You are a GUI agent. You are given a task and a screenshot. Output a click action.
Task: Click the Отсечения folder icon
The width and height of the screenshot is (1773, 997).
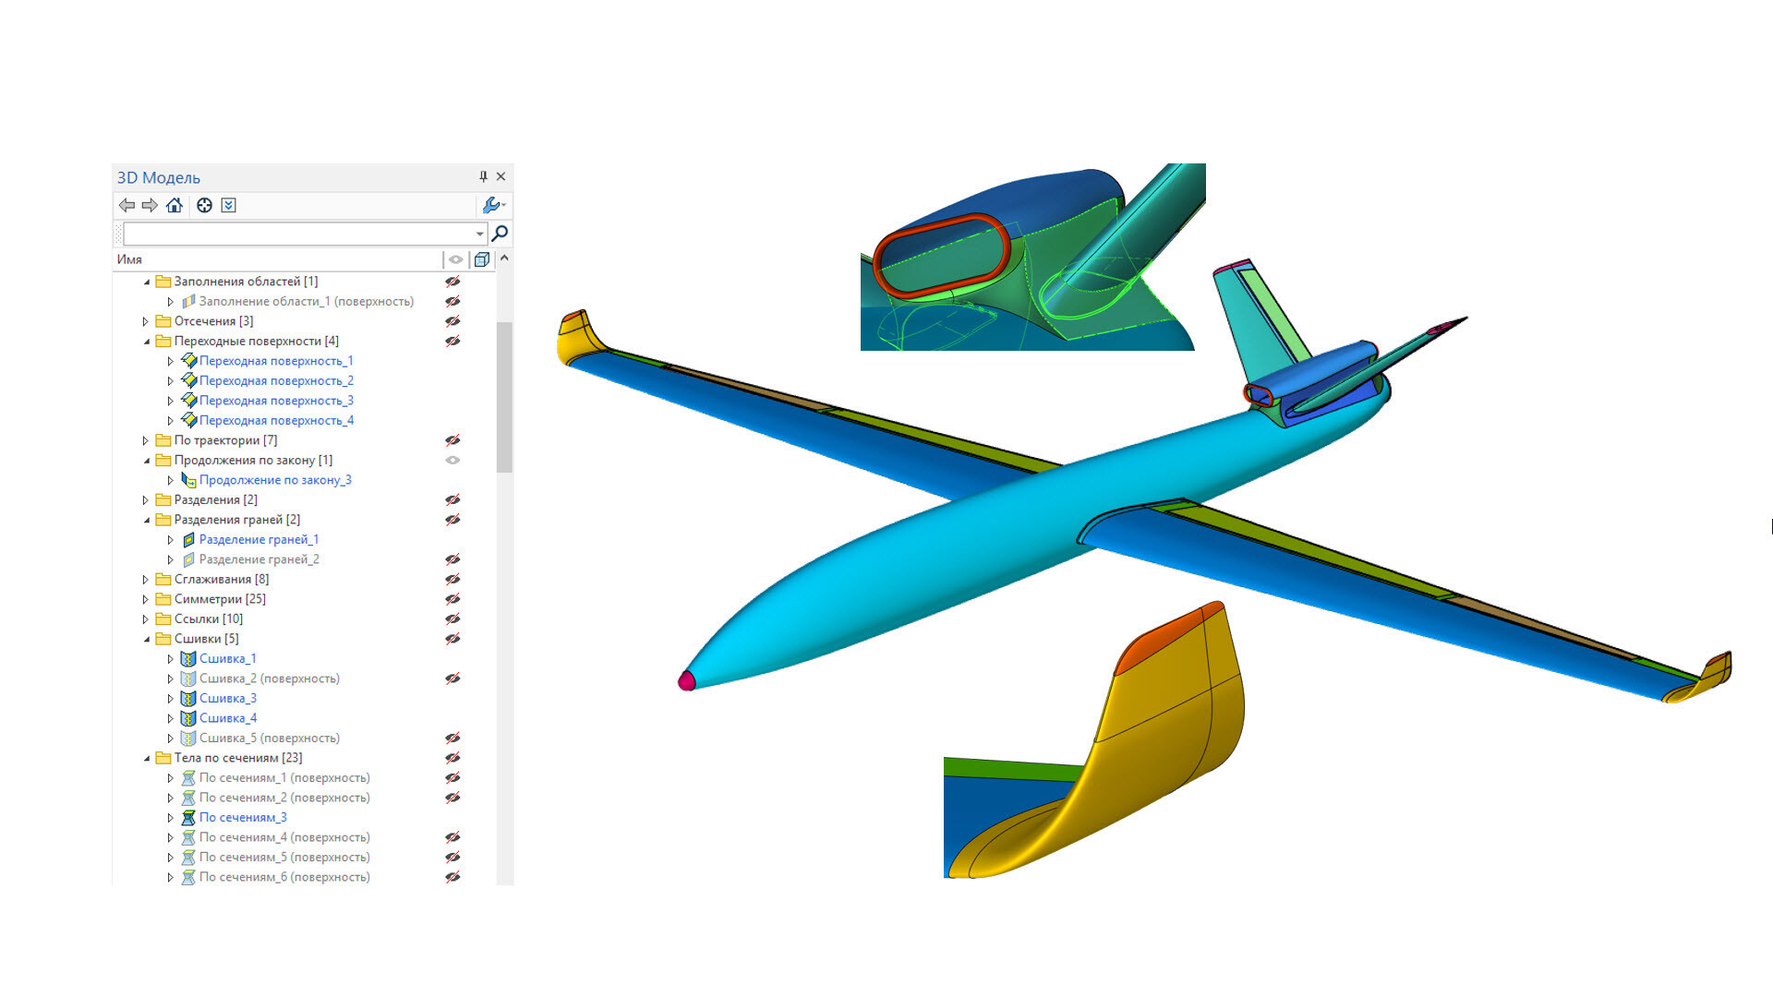[x=163, y=321]
